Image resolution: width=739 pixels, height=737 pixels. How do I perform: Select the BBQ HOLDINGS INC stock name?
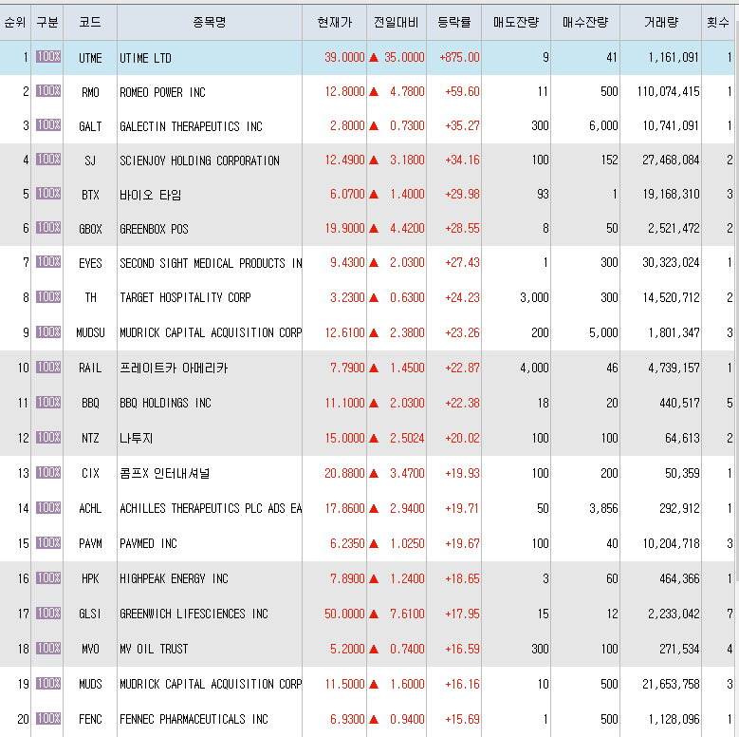165,403
